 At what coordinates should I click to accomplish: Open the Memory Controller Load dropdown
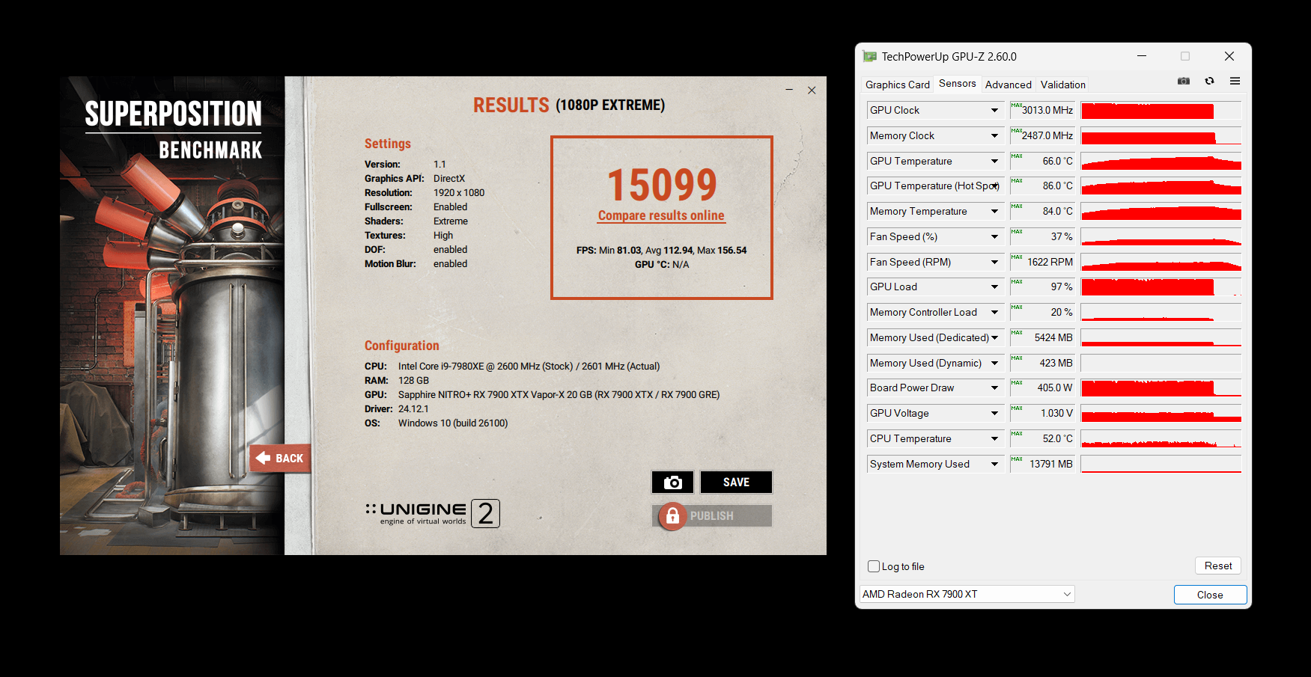coord(994,312)
